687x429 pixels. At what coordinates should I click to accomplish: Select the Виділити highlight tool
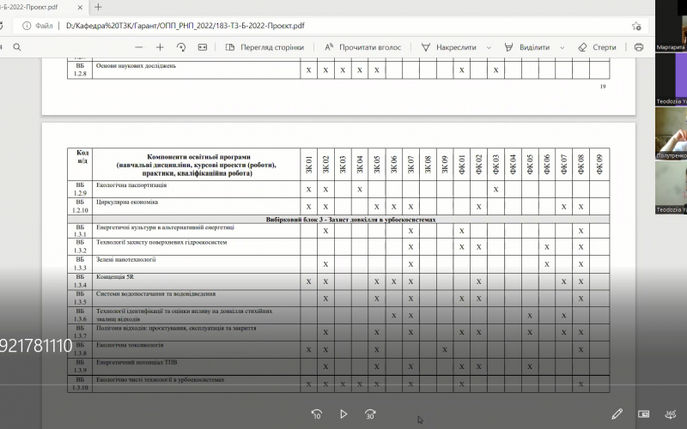527,47
